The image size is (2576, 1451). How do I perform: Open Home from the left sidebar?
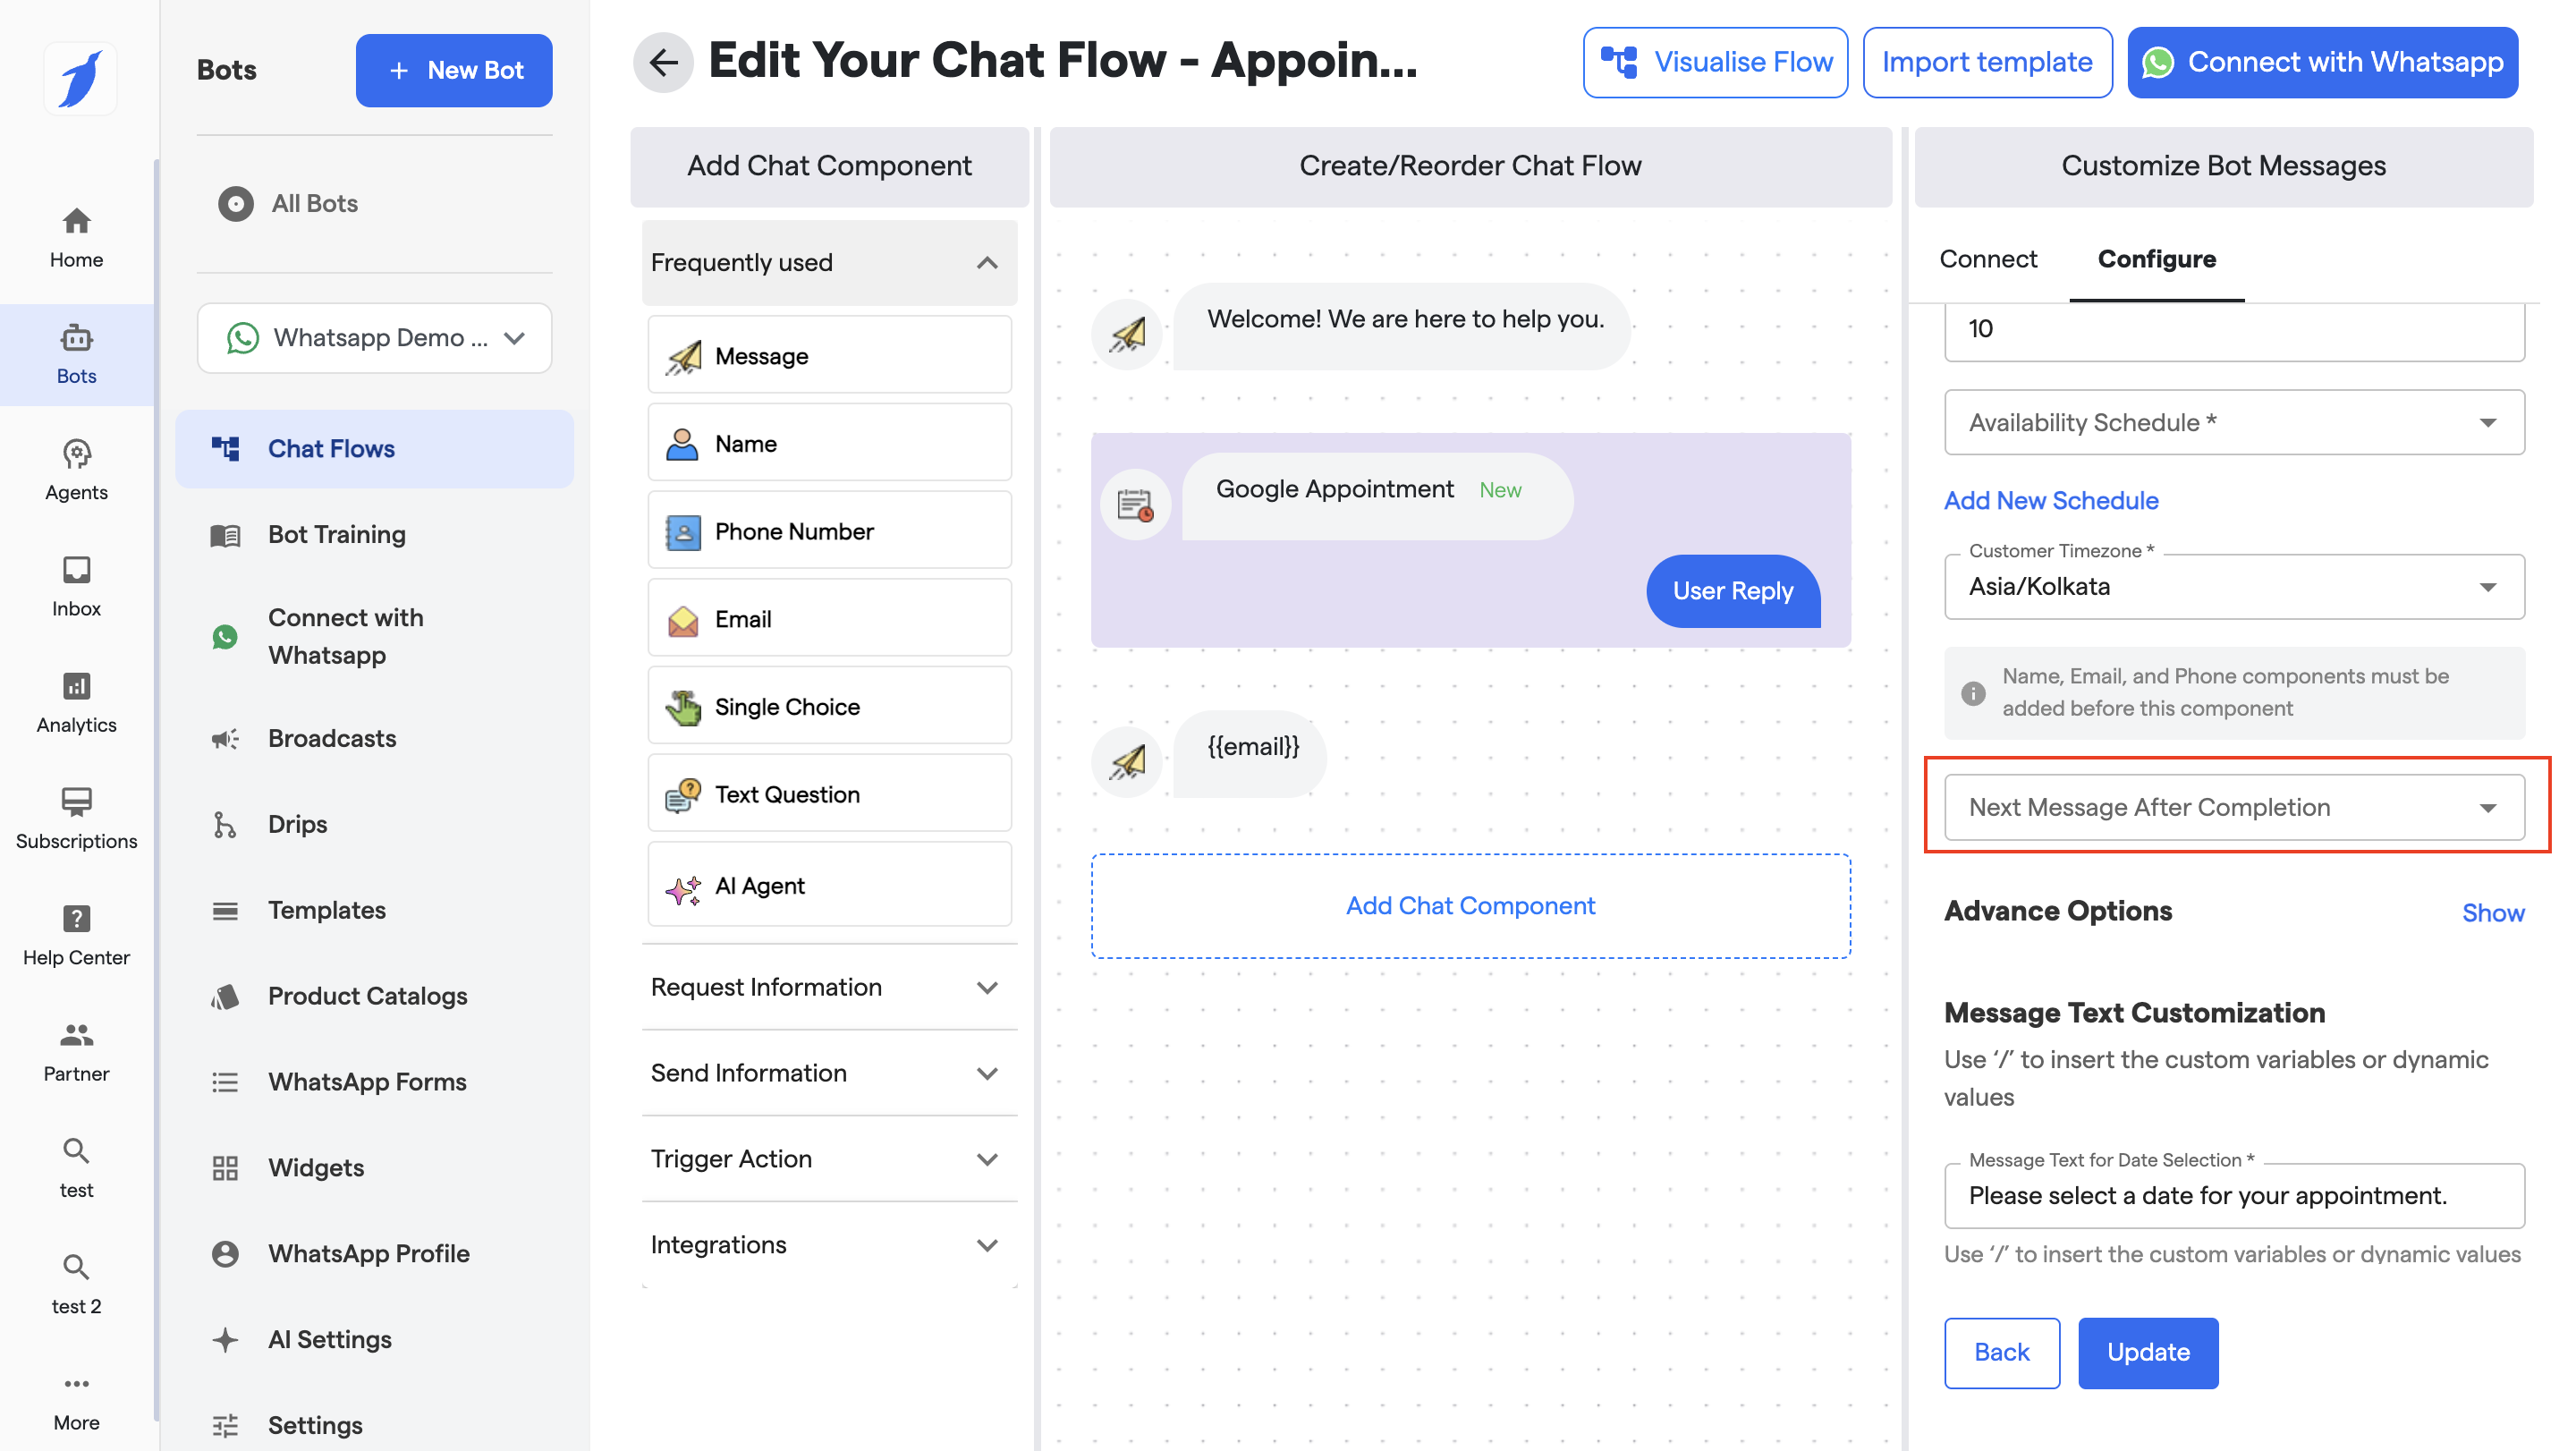(x=76, y=237)
